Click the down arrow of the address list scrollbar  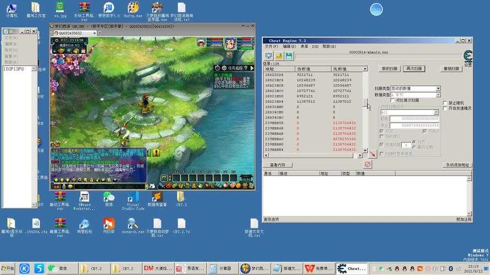[x=365, y=151]
